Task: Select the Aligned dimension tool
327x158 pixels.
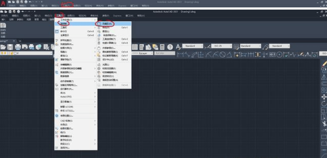Action: click(x=187, y=55)
